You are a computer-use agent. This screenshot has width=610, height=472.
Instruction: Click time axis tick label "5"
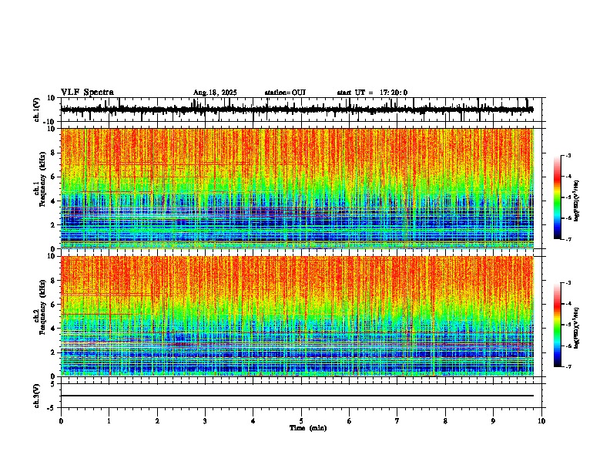[x=301, y=421]
